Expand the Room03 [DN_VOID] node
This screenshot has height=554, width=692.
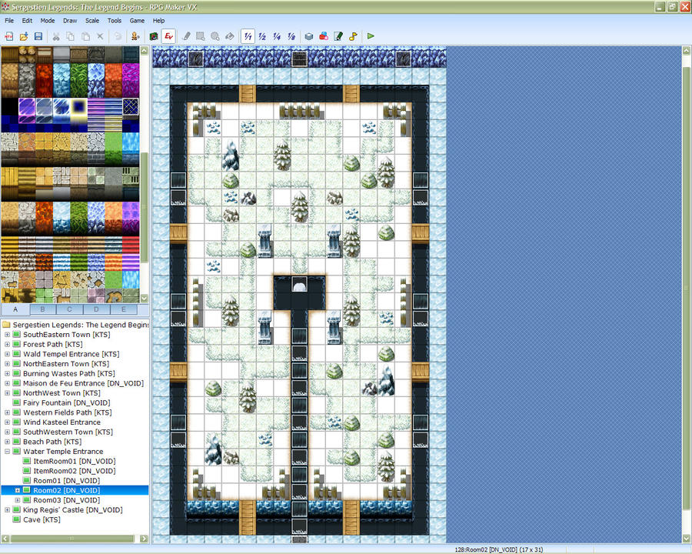18,500
